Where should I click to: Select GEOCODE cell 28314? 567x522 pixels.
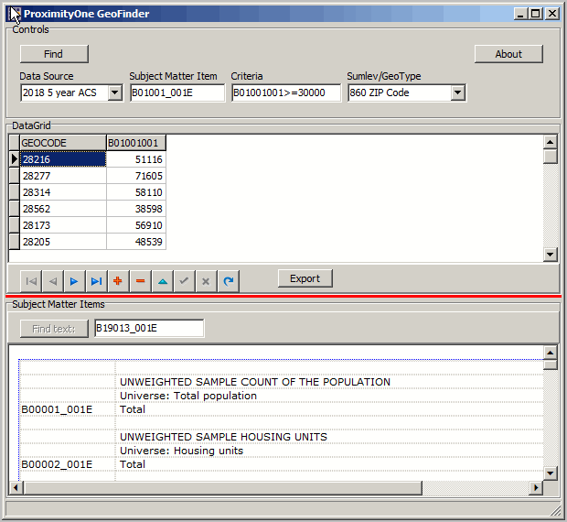[63, 192]
